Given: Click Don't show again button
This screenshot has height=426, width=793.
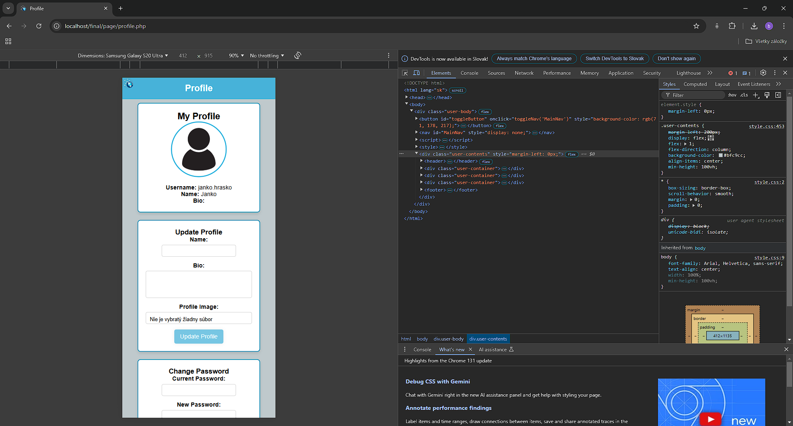Looking at the screenshot, I should [677, 59].
